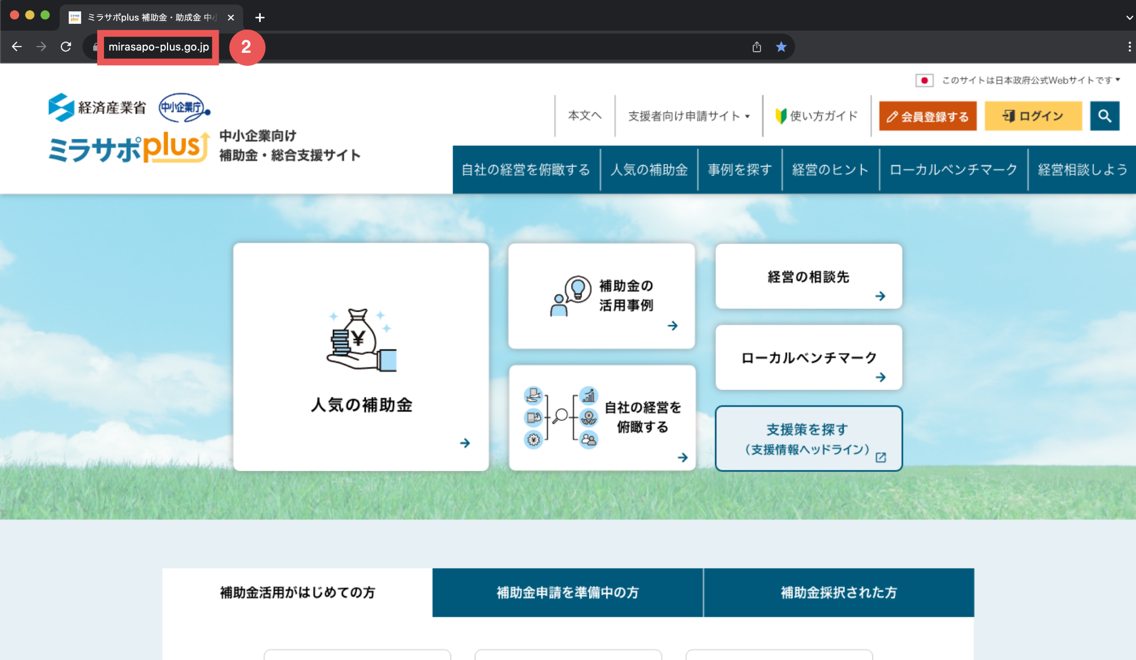1136x660 pixels.
Task: Click external link icon on 支援策を探す card
Action: pos(881,457)
